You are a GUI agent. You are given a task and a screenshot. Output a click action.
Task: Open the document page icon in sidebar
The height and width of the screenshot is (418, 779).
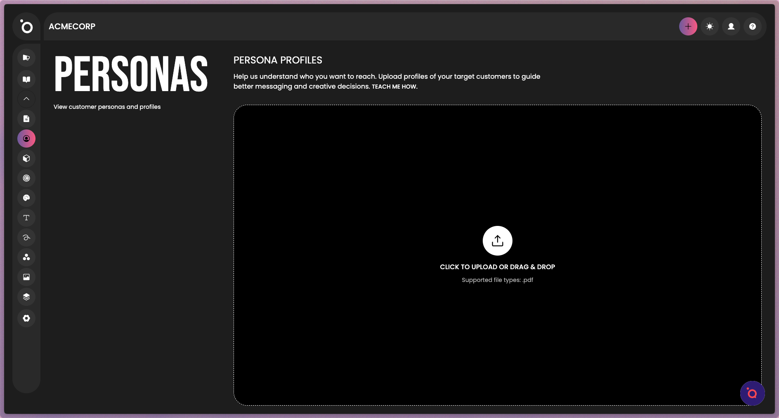tap(26, 119)
